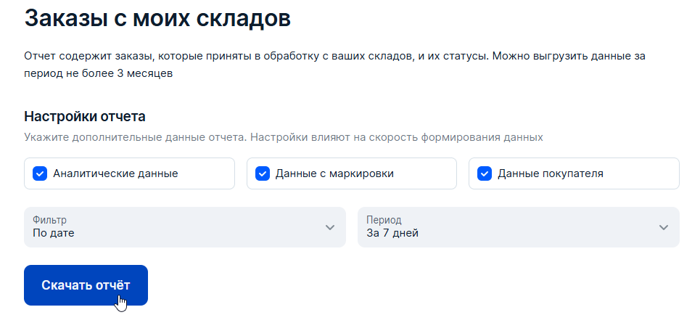
Task: Click the small 'Период' field caption
Action: pyautogui.click(x=384, y=219)
